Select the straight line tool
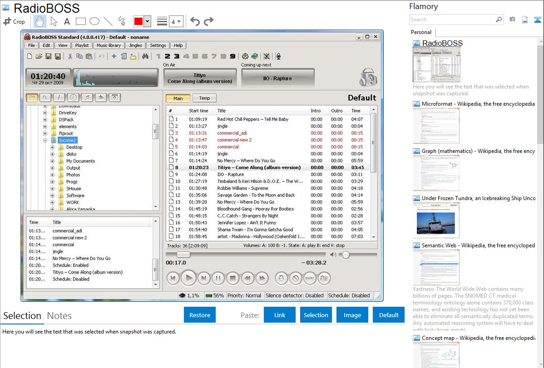The width and height of the screenshot is (544, 368). 108,21
